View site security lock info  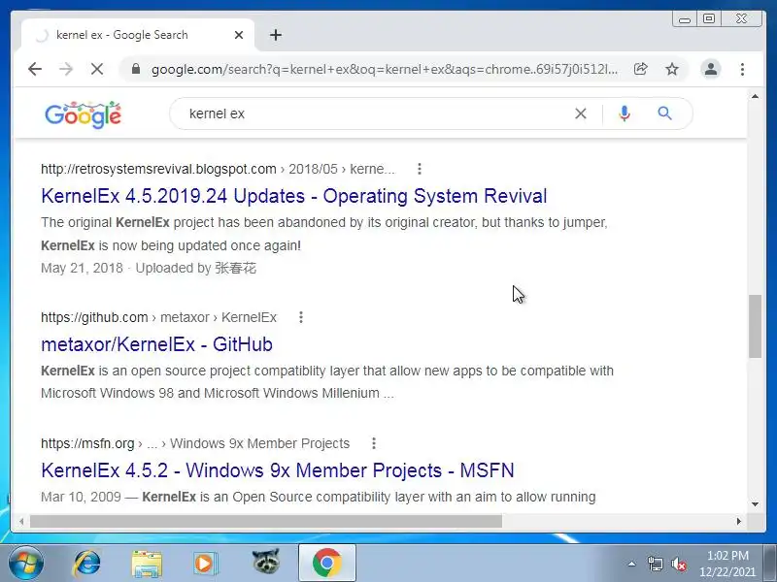pos(136,69)
